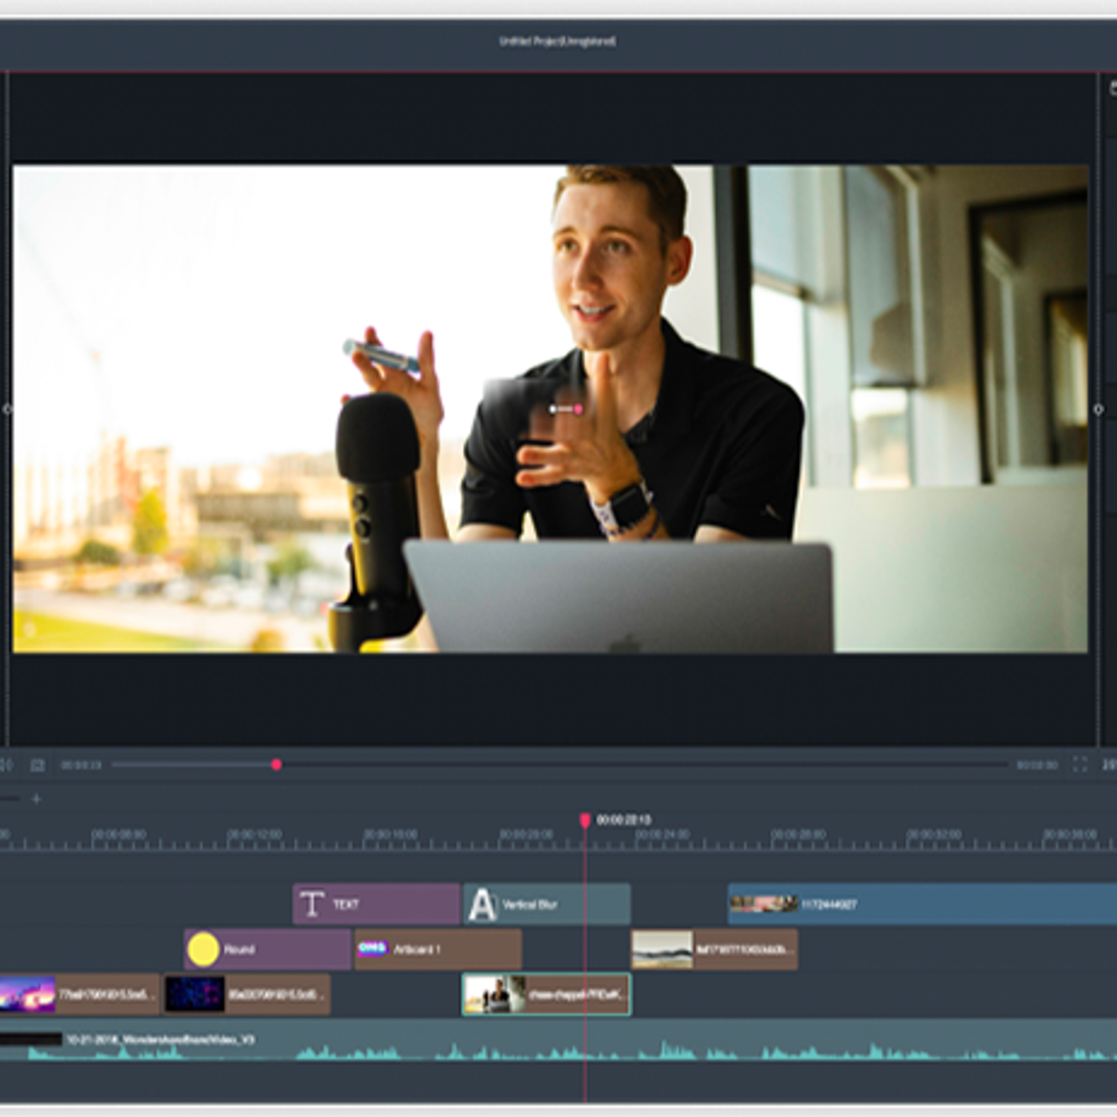Select the blue clip labeled 1172444027

click(922, 904)
